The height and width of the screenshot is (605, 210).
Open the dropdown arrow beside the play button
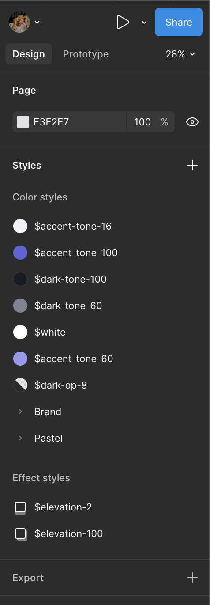[144, 23]
